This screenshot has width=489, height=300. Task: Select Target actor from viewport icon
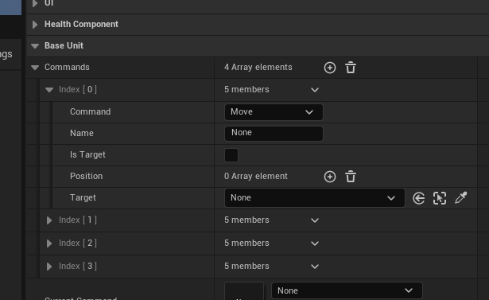coord(440,198)
